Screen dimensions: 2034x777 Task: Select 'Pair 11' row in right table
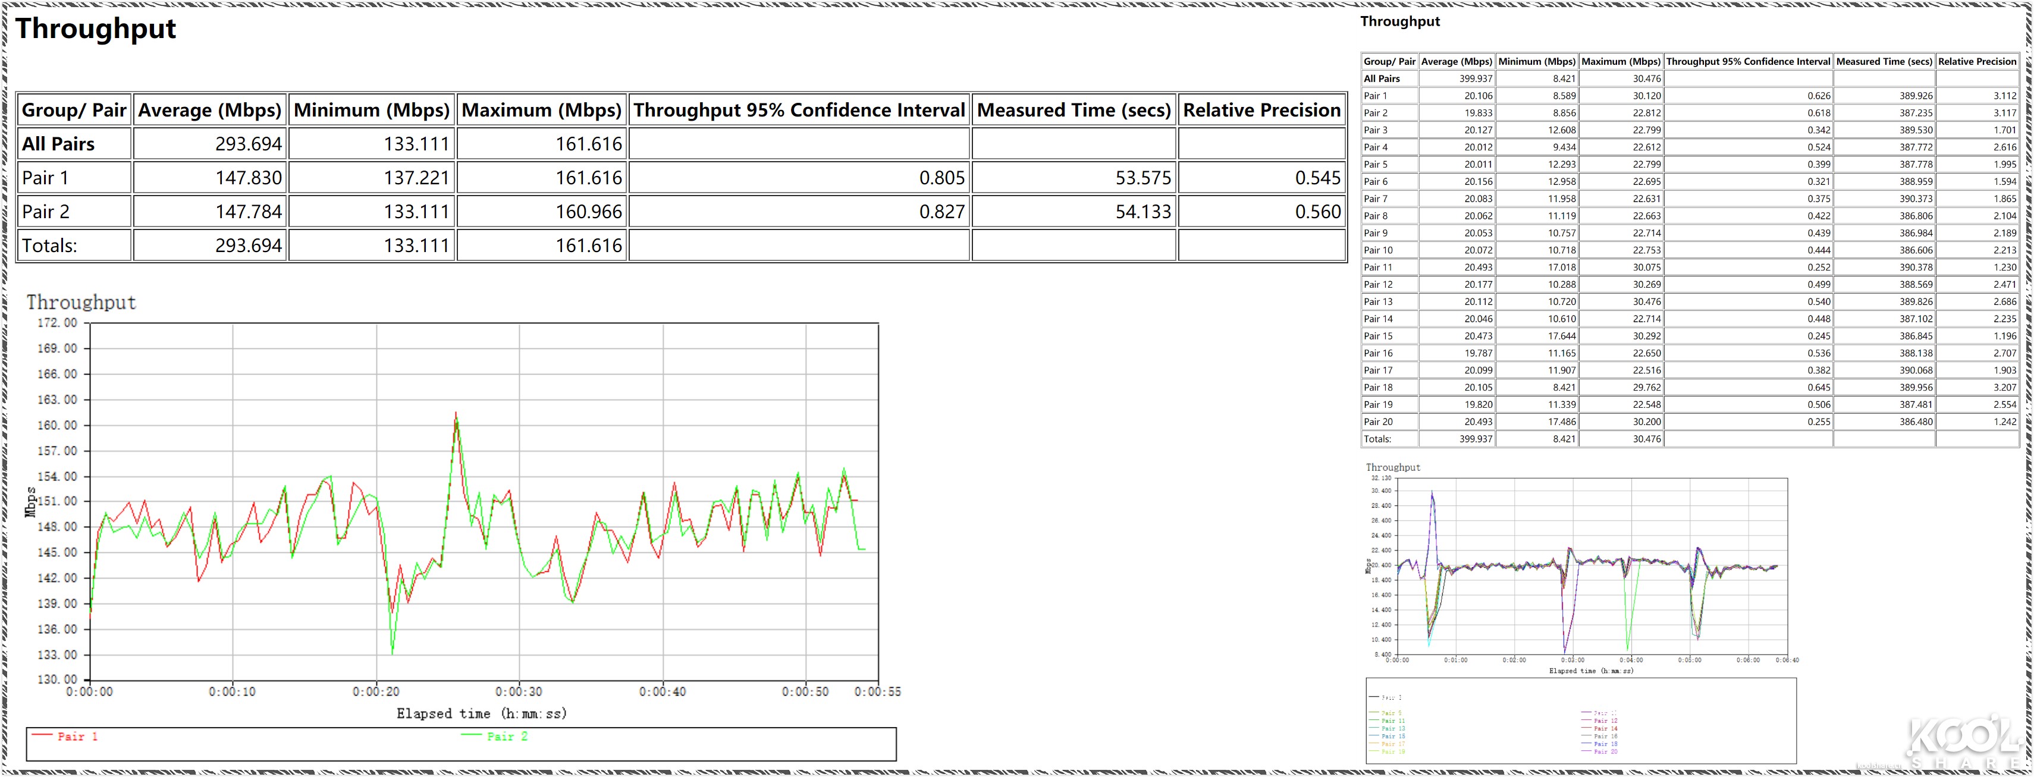pyautogui.click(x=1378, y=267)
